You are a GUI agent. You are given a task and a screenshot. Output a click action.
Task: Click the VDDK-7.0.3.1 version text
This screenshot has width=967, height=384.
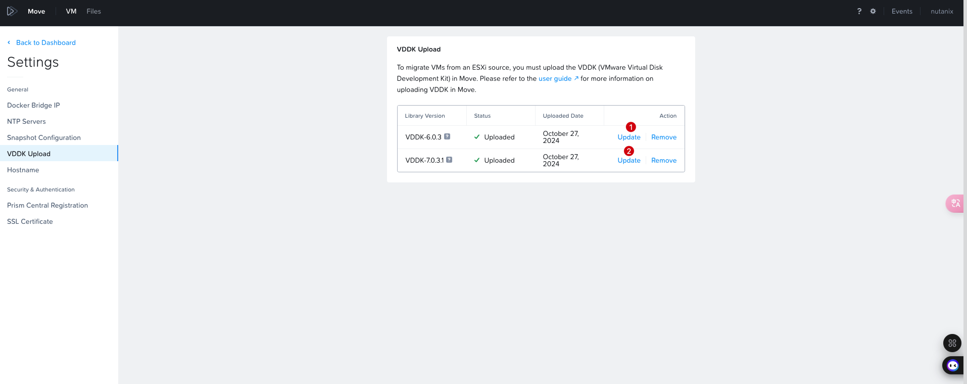click(424, 160)
